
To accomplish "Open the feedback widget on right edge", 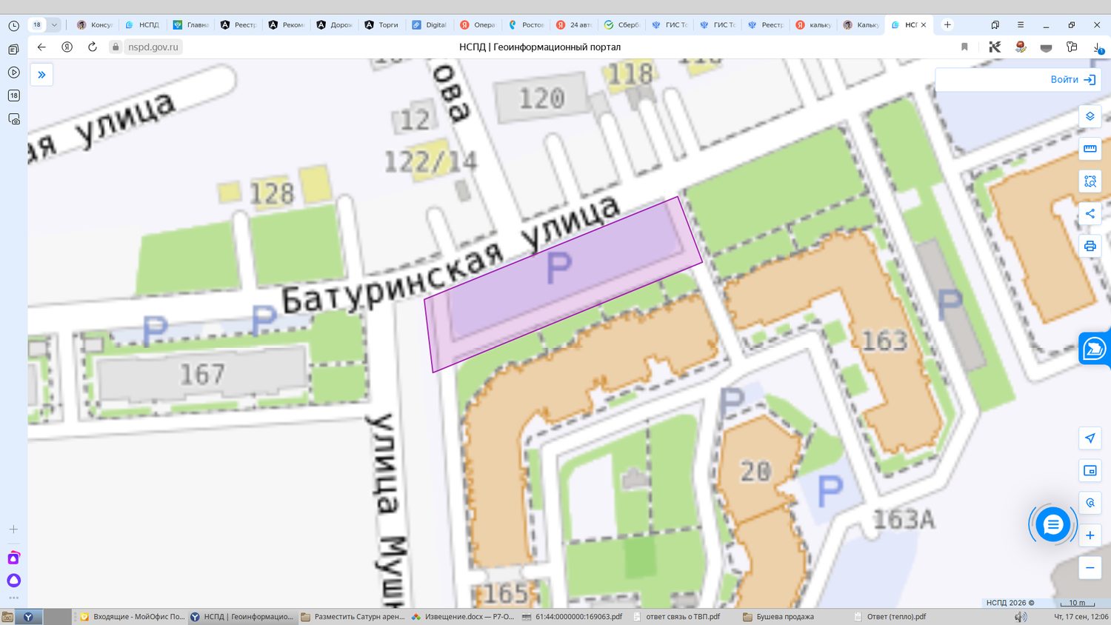I will [1095, 348].
